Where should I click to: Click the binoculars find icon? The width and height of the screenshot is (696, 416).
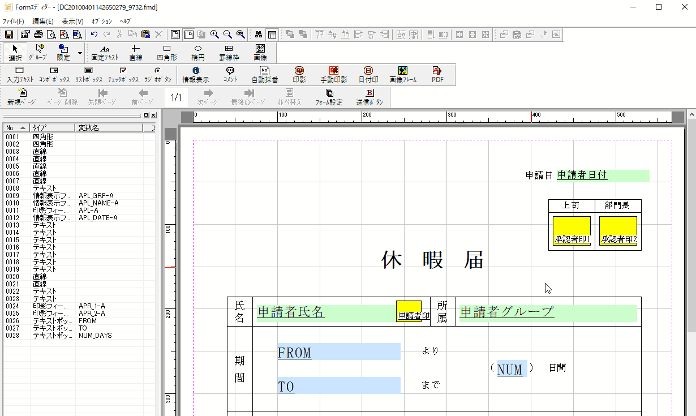point(259,35)
